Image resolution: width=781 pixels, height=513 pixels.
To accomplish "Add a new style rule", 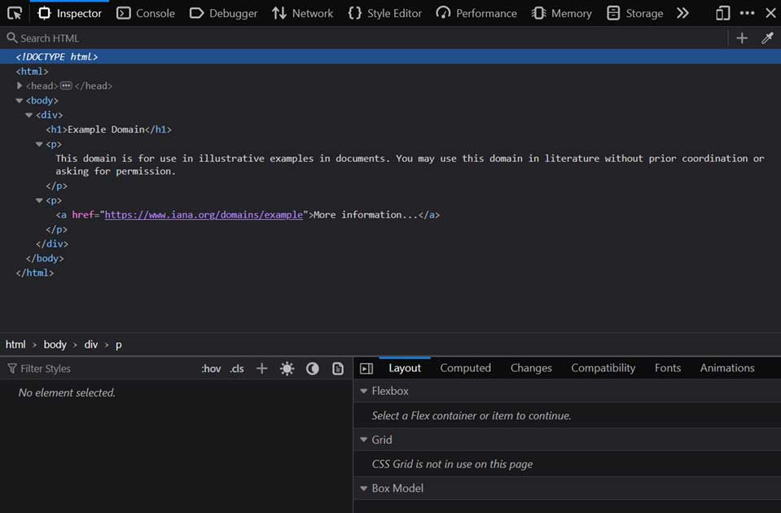I will click(261, 369).
